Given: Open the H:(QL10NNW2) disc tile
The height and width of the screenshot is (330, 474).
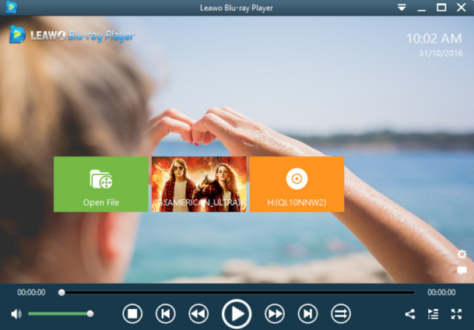Looking at the screenshot, I should (297, 184).
